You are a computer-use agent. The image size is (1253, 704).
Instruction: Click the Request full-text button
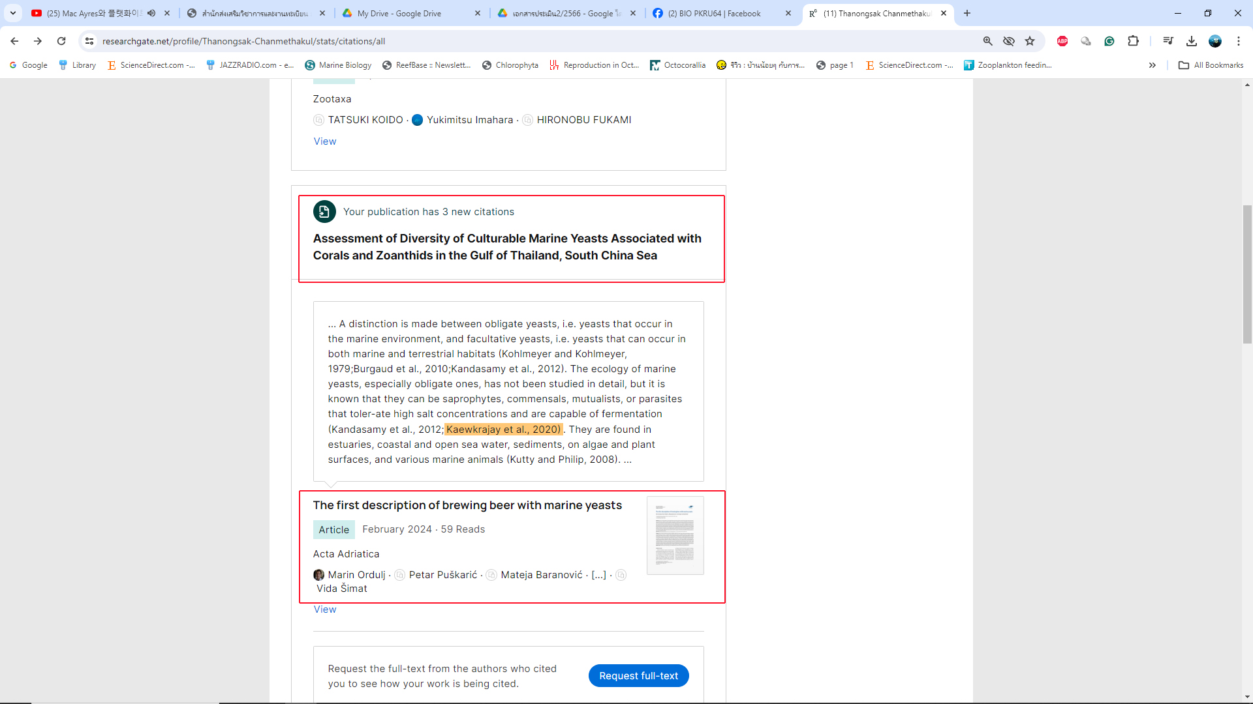[x=638, y=676]
